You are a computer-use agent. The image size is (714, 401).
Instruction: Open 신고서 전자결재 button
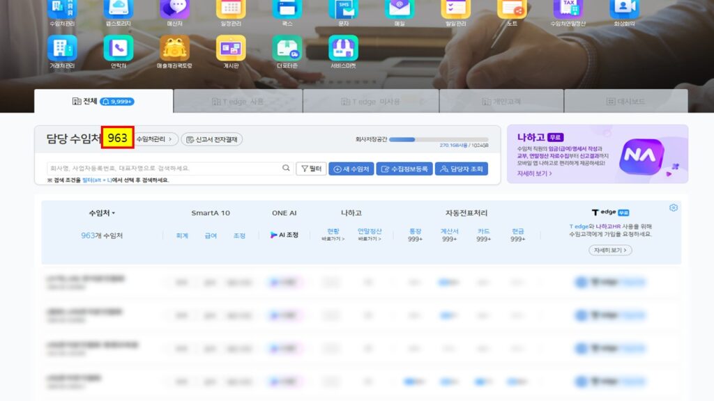pyautogui.click(x=212, y=139)
